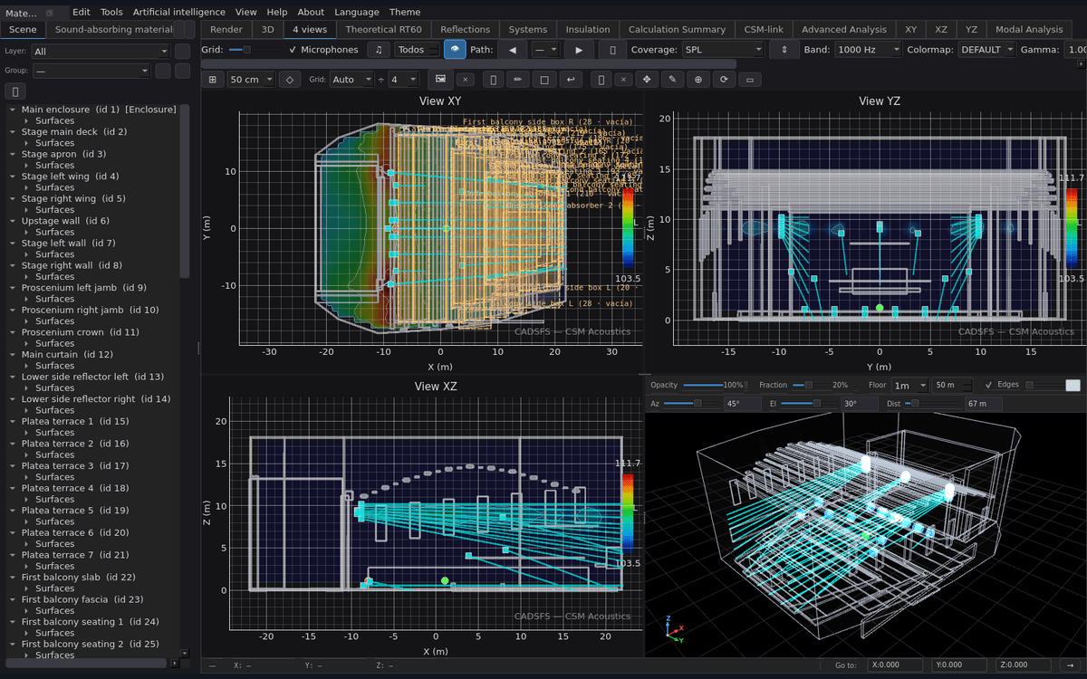Viewport: 1087px width, 679px height.
Task: Open the Colormap DEFAULT dropdown
Action: (x=986, y=49)
